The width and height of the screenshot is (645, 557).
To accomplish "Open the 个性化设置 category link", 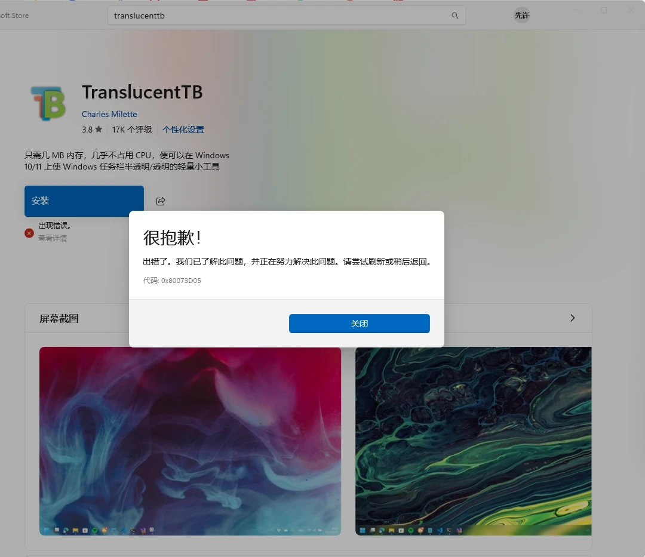I will 183,130.
